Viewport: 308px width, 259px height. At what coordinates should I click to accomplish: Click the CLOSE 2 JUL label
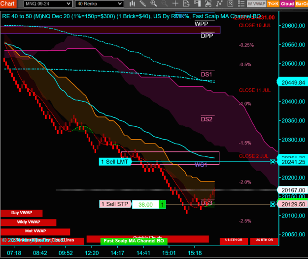254,156
